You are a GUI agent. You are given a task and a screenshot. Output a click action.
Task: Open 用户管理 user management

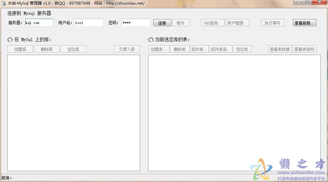237,23
